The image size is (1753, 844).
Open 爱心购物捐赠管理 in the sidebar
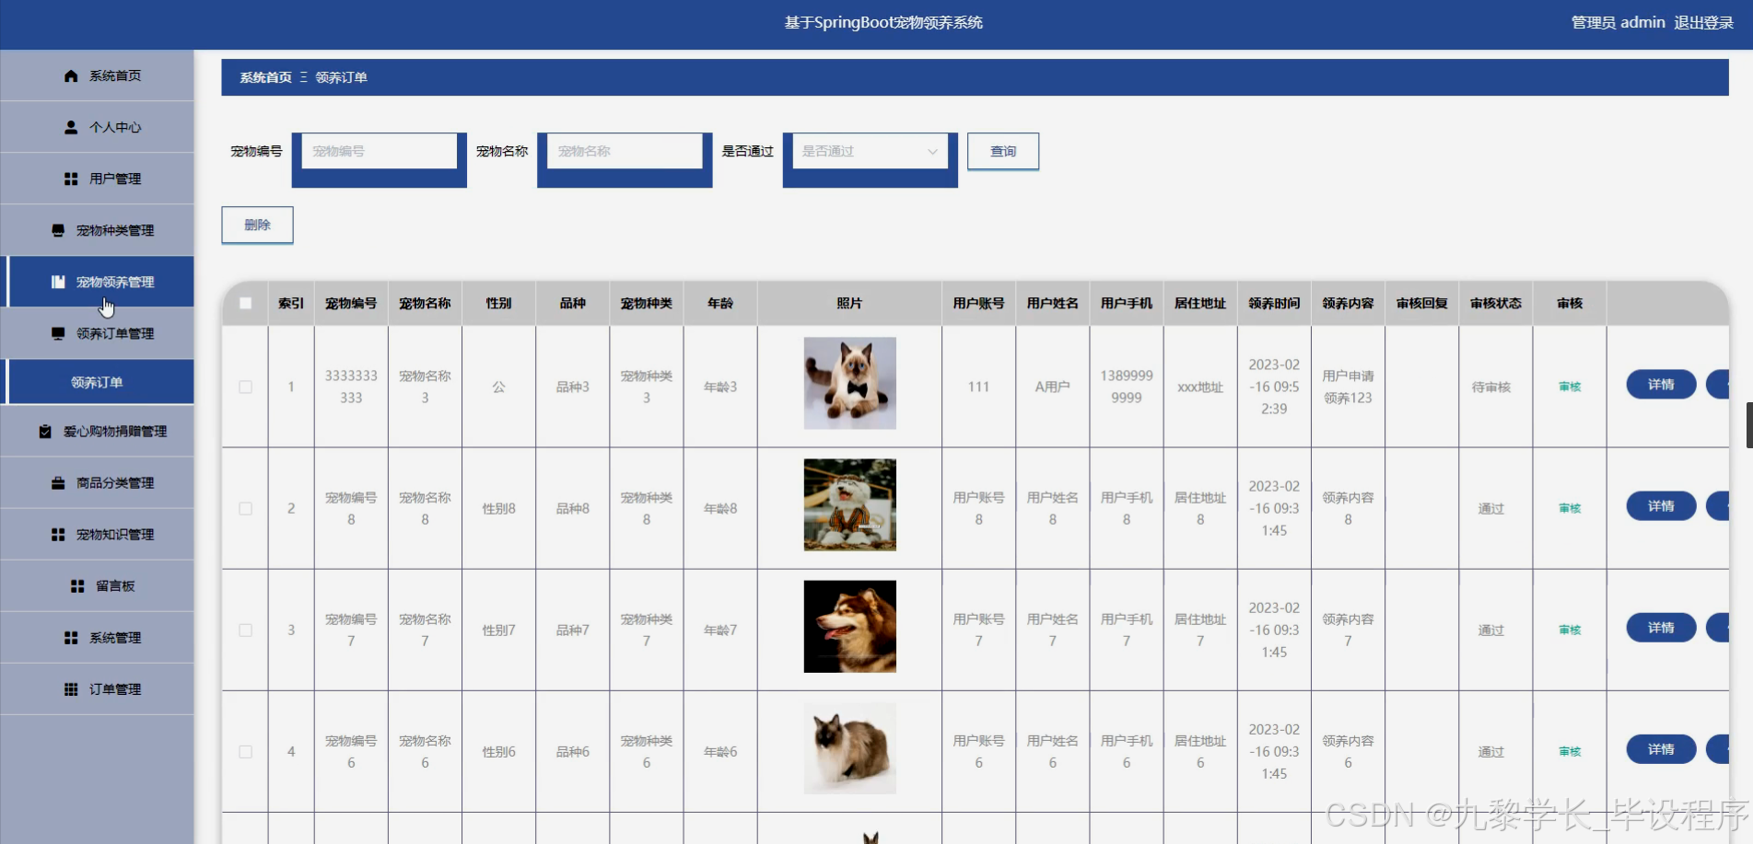coord(97,431)
